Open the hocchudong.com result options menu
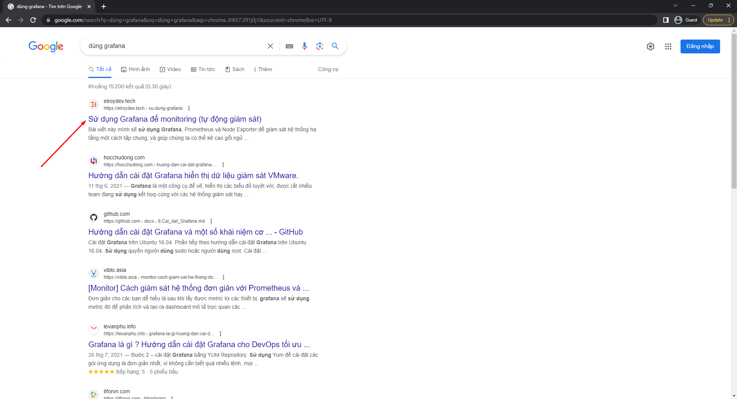The height and width of the screenshot is (399, 737). (x=223, y=165)
